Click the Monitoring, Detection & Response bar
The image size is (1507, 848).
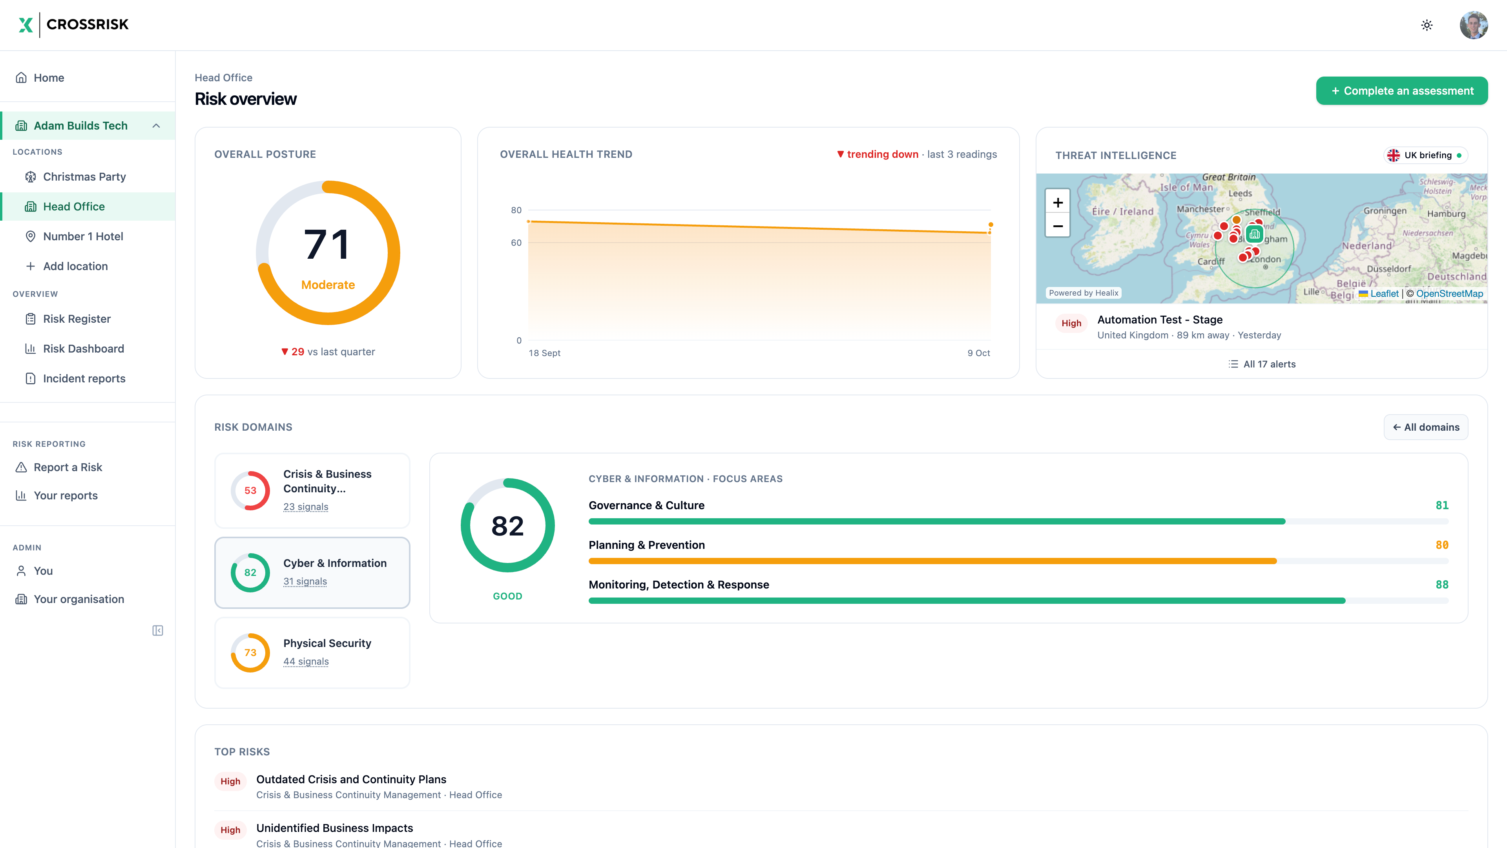(1018, 601)
